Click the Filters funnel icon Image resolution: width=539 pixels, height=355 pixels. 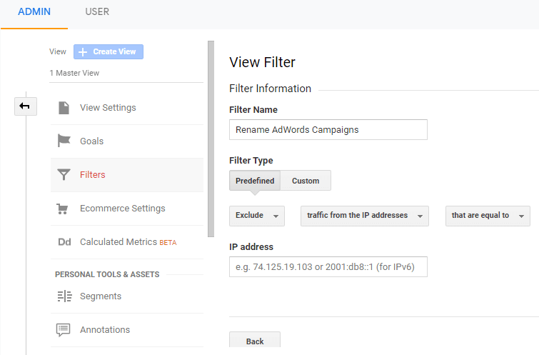pos(64,175)
